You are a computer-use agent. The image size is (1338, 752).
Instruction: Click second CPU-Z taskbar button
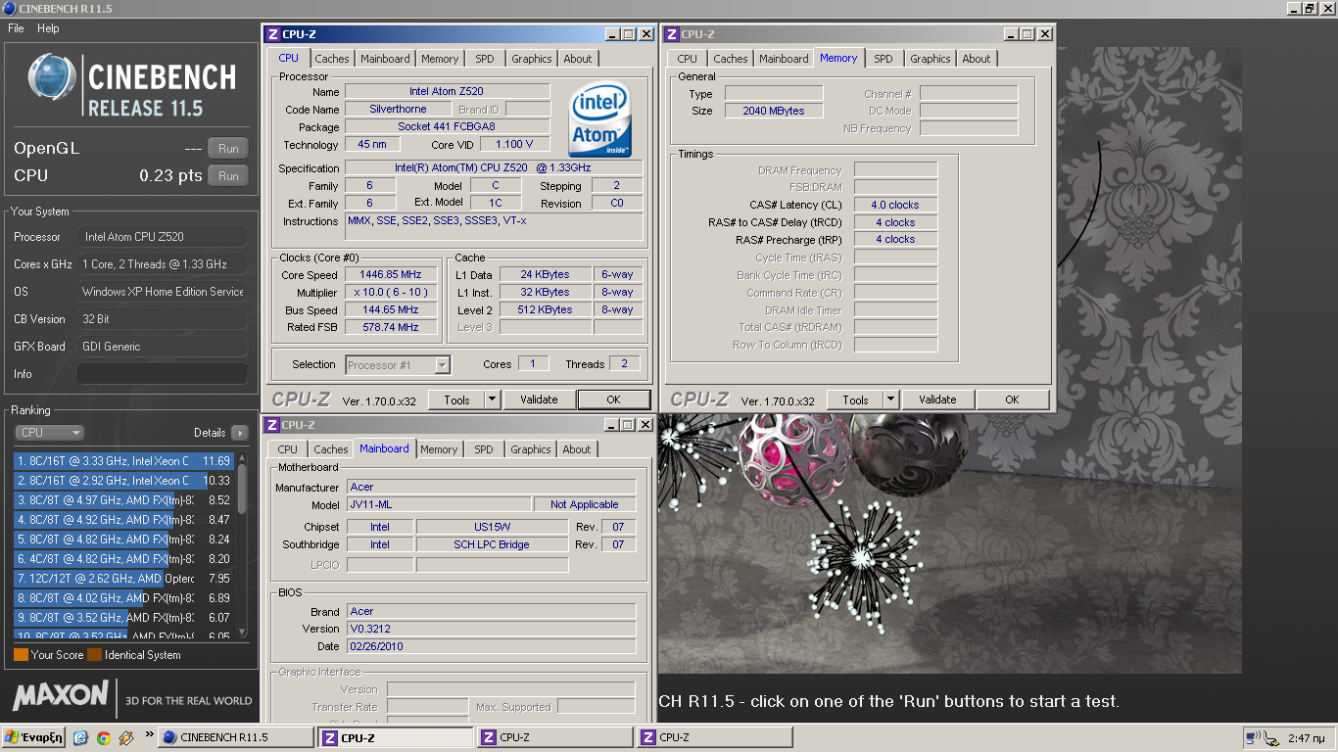(x=555, y=737)
